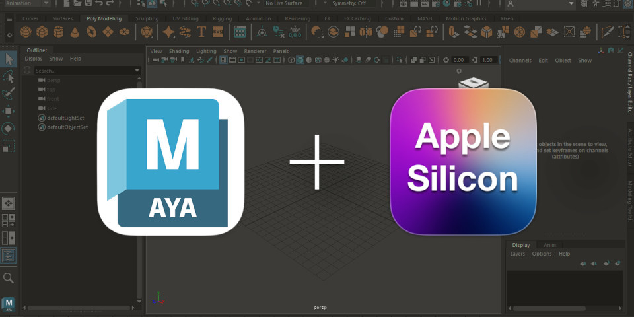Activate the Select tool arrow
Viewport: 634px width, 317px height.
[9, 59]
